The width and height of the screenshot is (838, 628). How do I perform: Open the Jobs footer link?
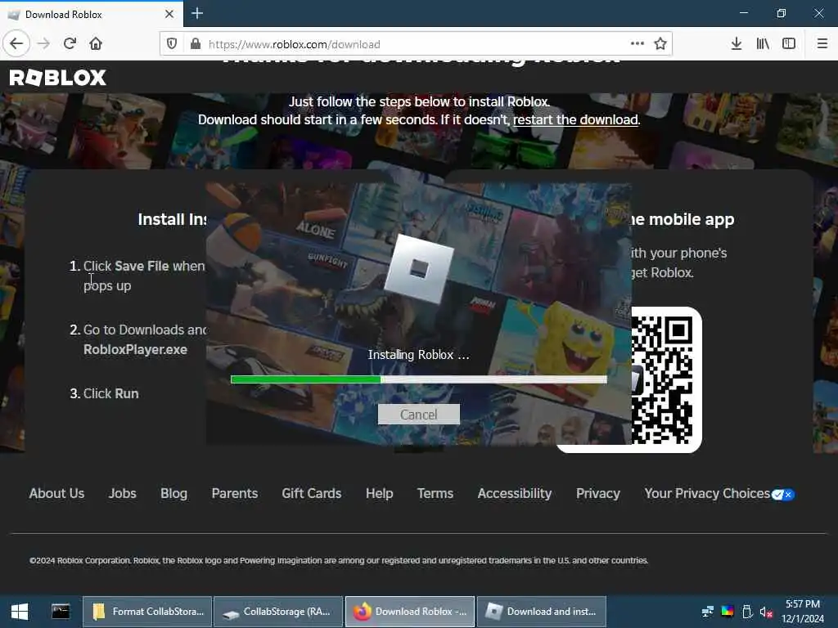(x=123, y=493)
